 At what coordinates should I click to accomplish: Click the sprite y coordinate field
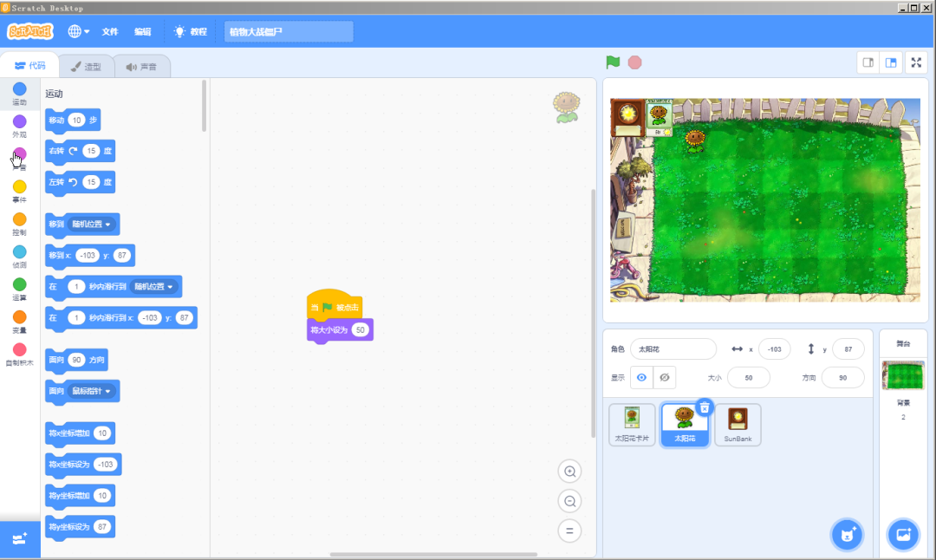click(848, 349)
